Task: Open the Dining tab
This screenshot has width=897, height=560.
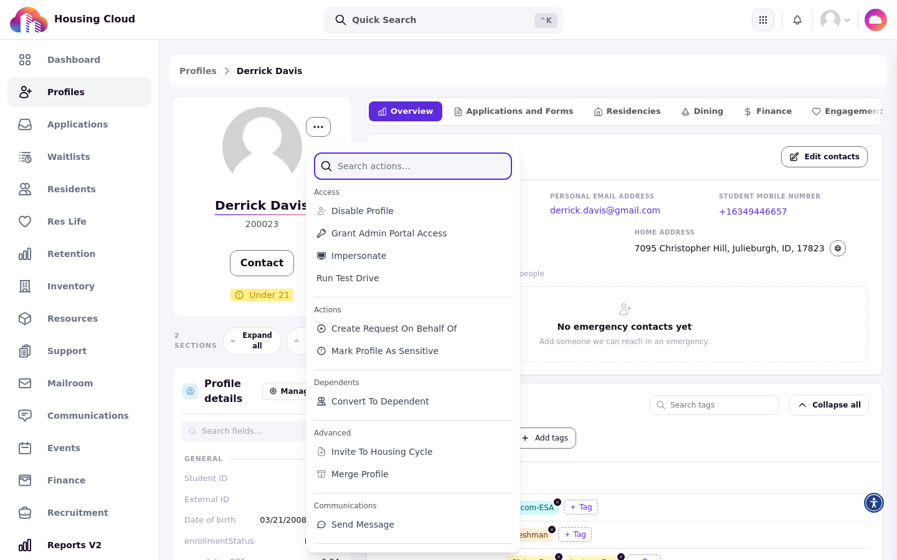Action: 702,111
